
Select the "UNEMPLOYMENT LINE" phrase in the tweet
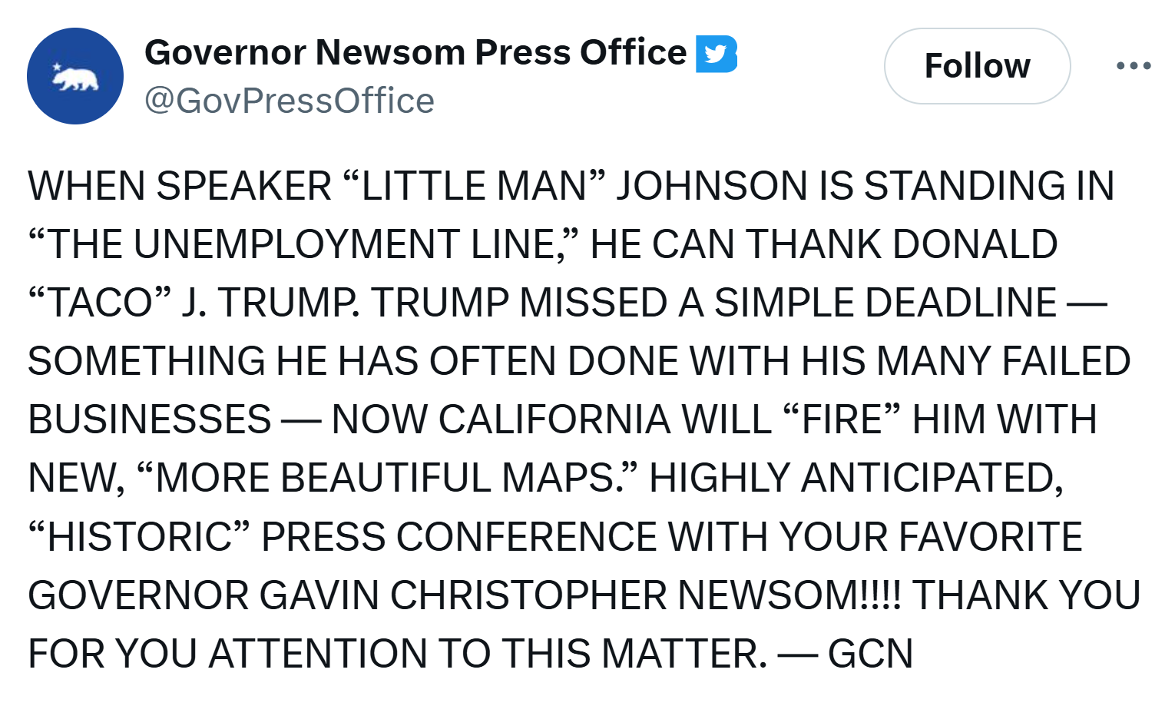pos(303,245)
